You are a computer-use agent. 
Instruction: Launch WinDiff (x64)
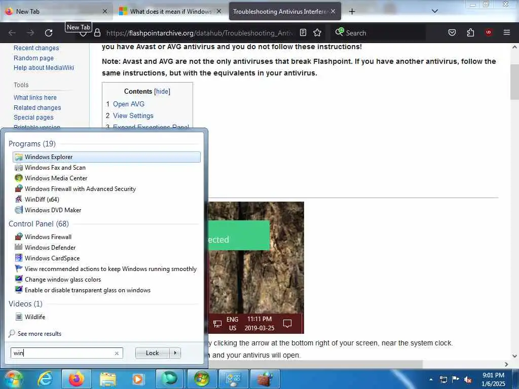click(x=106, y=199)
